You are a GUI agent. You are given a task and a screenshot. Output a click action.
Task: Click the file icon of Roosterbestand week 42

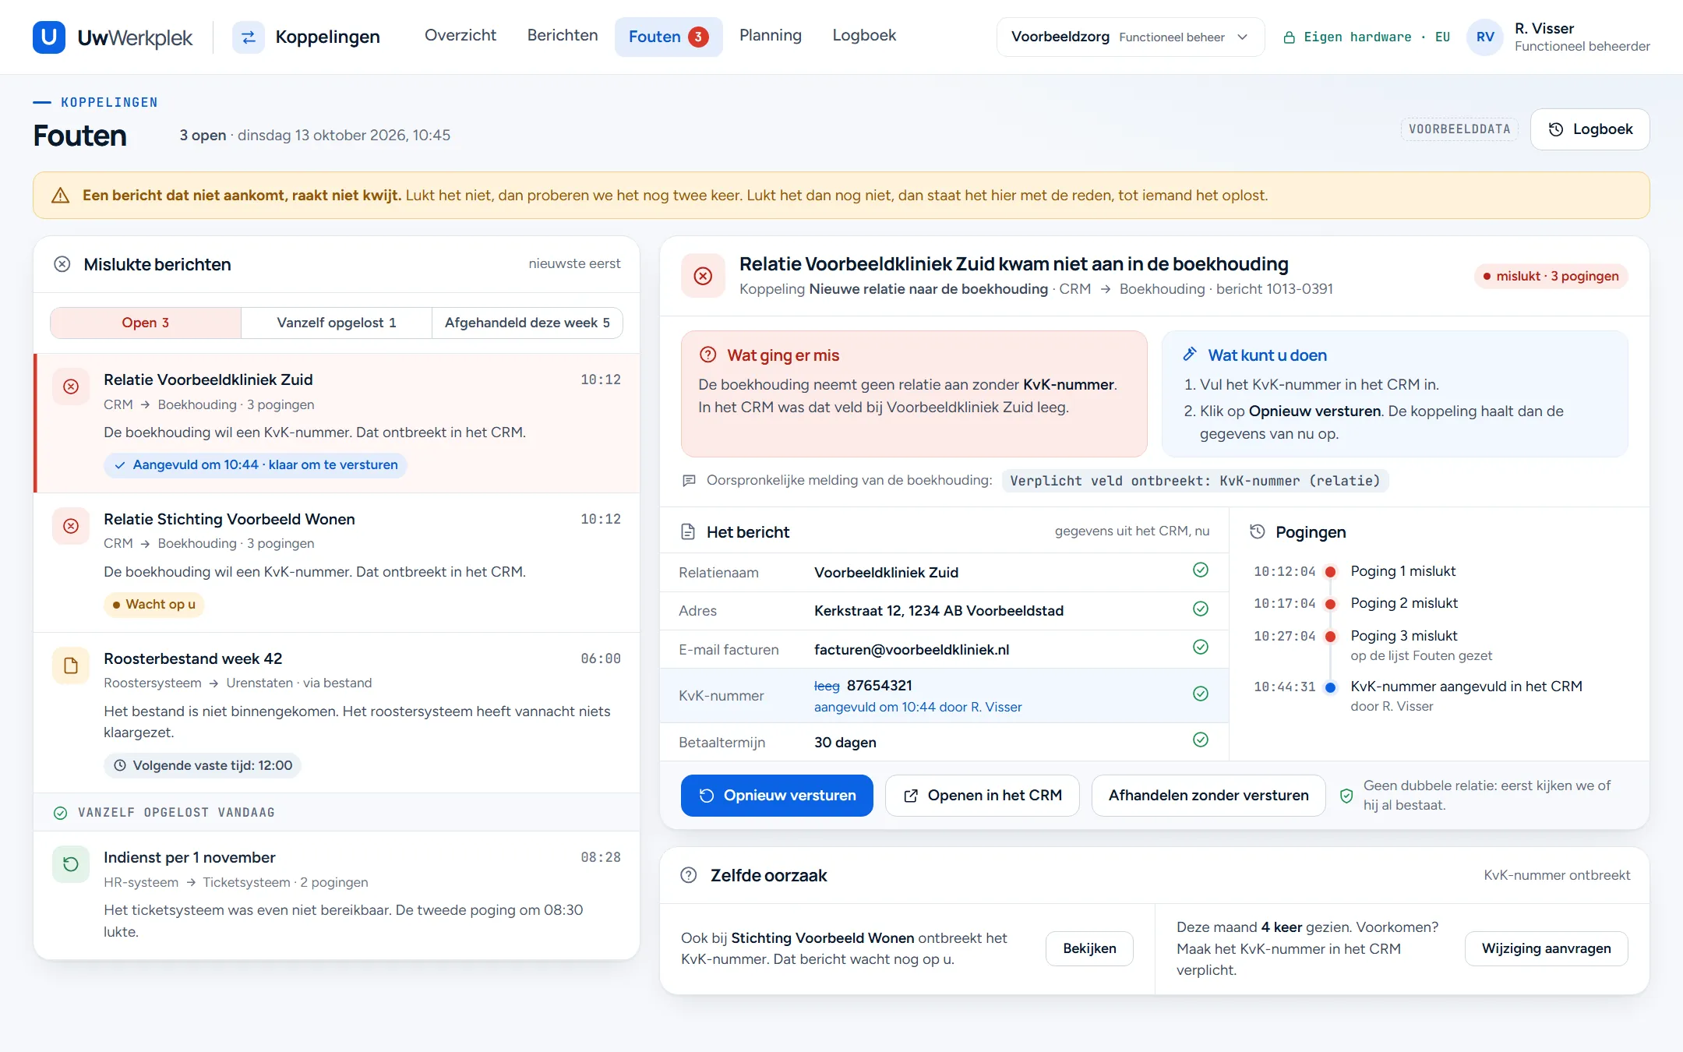(71, 665)
